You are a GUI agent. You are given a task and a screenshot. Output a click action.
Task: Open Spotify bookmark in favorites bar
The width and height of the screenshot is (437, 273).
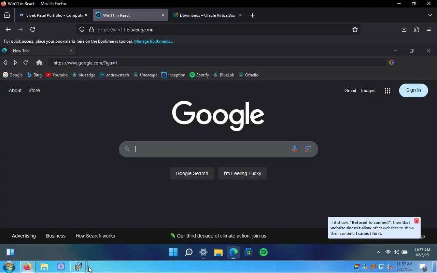click(199, 75)
